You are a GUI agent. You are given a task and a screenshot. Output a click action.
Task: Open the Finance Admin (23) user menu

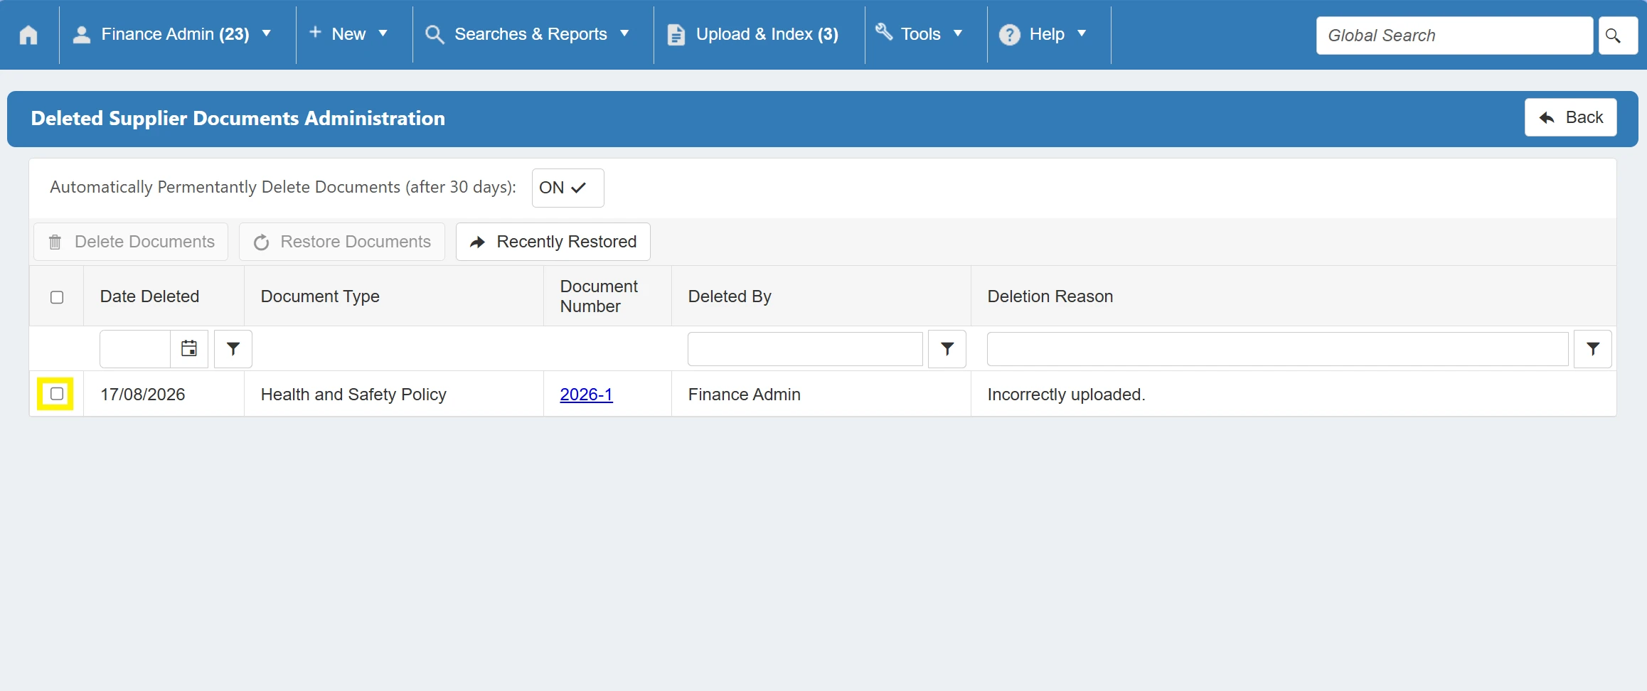coord(174,34)
